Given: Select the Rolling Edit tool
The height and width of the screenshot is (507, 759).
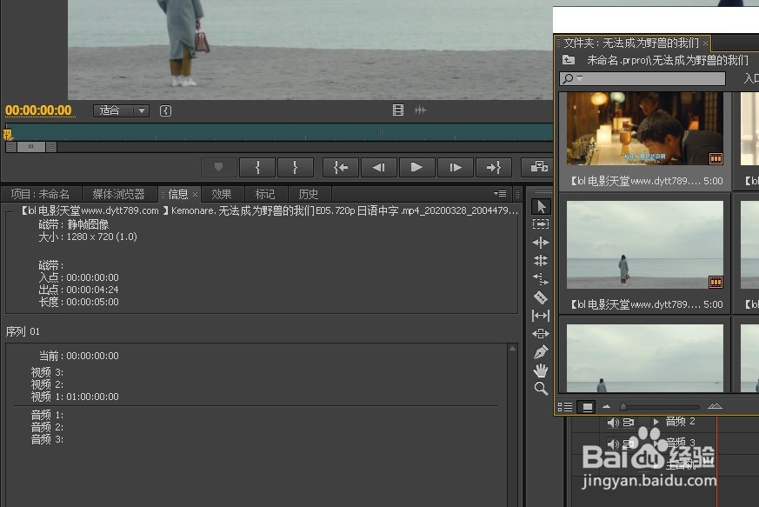Looking at the screenshot, I should click(x=541, y=261).
